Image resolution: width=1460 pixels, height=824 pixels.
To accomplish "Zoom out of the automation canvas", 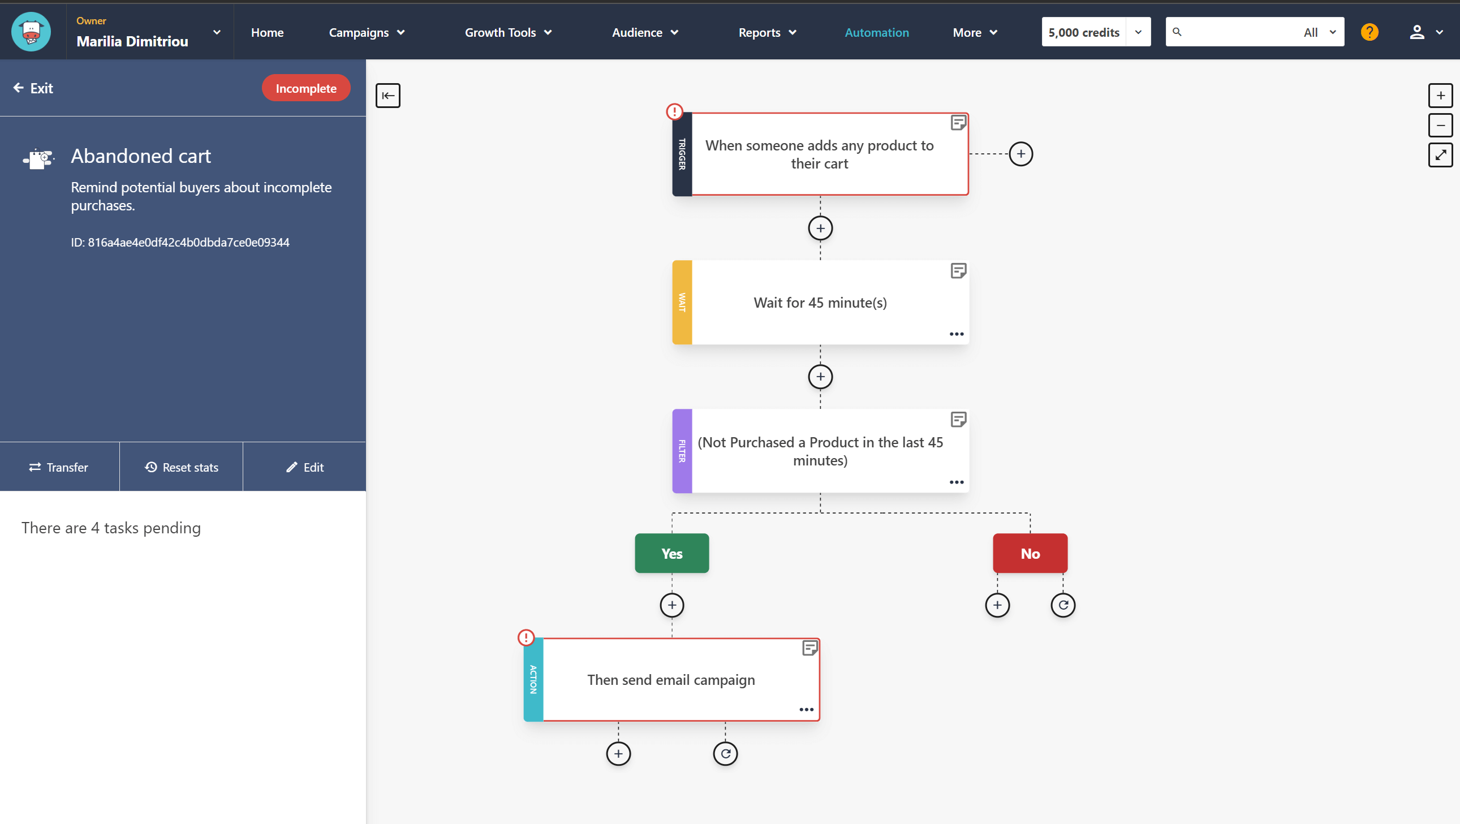I will pos(1440,125).
